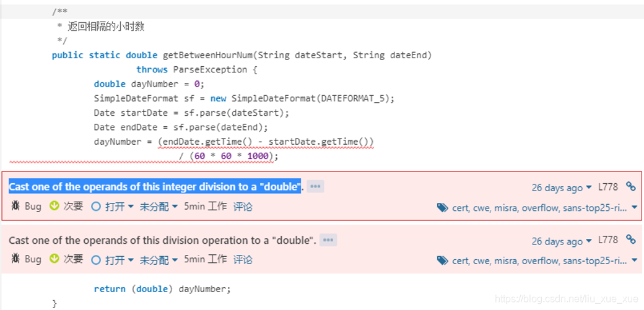Click the 评论 link in the division operation issue
Viewport: 644px width, 310px height.
click(243, 260)
